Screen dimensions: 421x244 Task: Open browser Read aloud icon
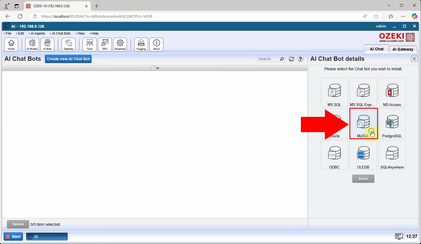coord(365,16)
